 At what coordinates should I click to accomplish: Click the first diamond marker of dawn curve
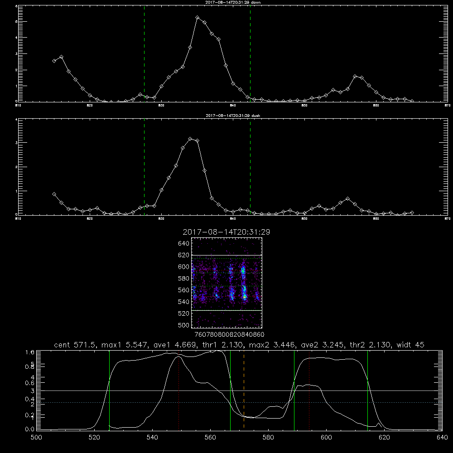tap(54, 61)
